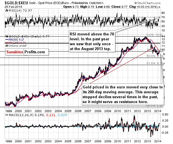This screenshot has height=144, width=173.
Task: Click price level 5 on the axis
Action: [x=164, y=77]
